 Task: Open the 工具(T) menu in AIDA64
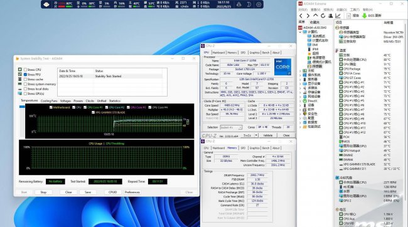coord(355,9)
